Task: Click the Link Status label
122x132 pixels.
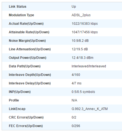Action: pyautogui.click(x=18, y=7)
